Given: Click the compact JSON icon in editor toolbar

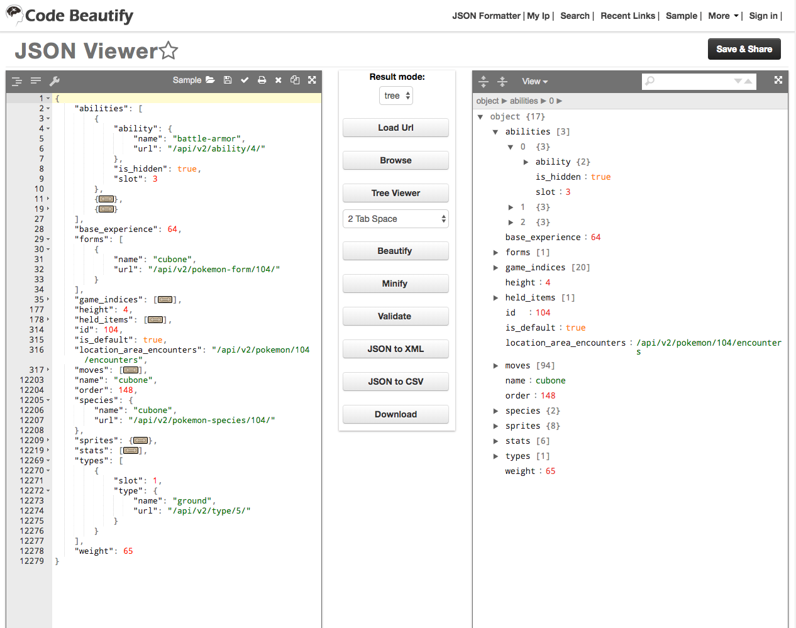Looking at the screenshot, I should (36, 80).
